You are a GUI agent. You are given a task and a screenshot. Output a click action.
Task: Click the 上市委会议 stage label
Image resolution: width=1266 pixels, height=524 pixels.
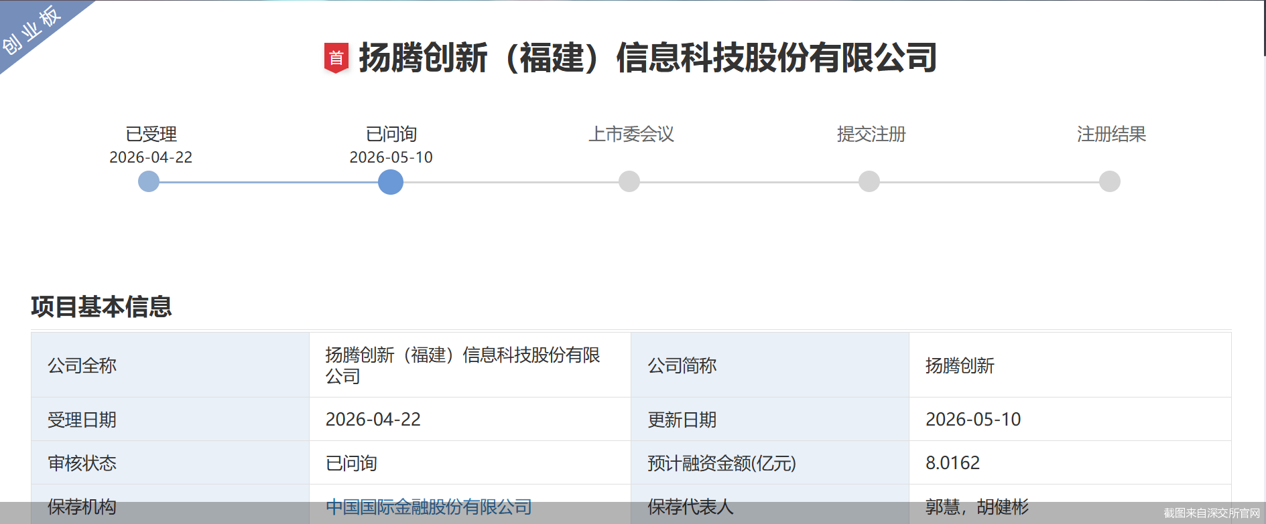pos(631,134)
